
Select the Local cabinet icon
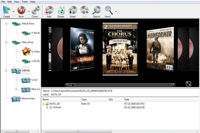[x=26, y=80]
